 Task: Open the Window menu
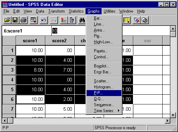126,11
